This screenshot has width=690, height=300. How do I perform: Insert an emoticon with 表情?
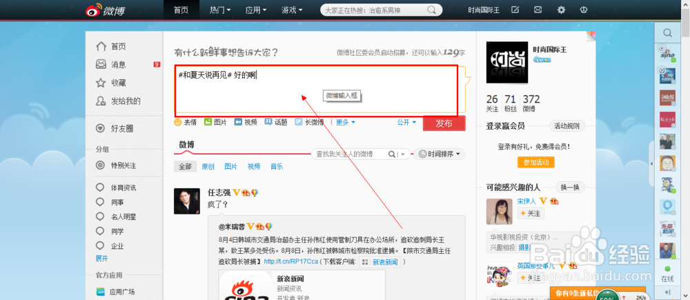(x=185, y=122)
